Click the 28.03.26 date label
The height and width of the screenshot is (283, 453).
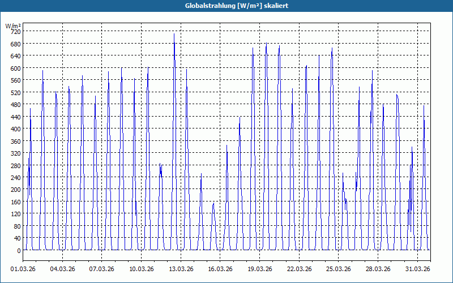click(x=378, y=269)
